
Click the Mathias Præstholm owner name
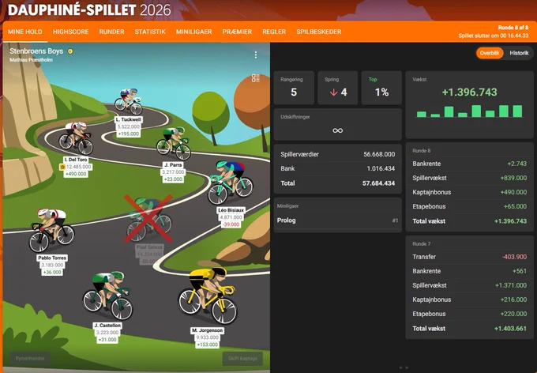pos(31,60)
